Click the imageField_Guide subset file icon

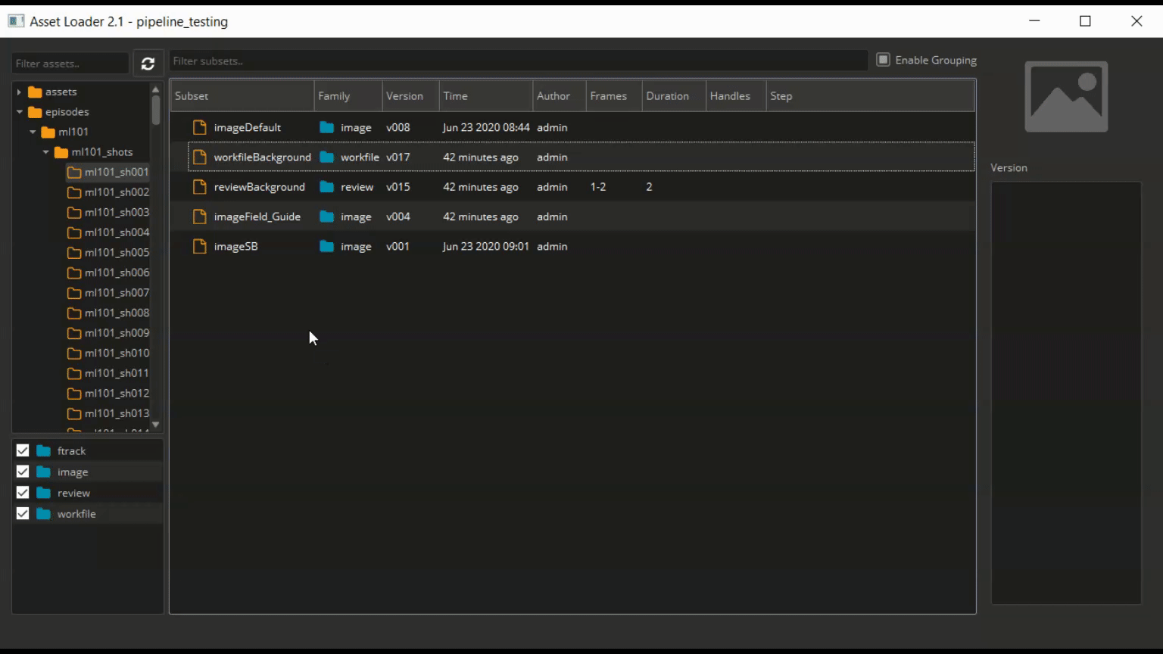[200, 216]
